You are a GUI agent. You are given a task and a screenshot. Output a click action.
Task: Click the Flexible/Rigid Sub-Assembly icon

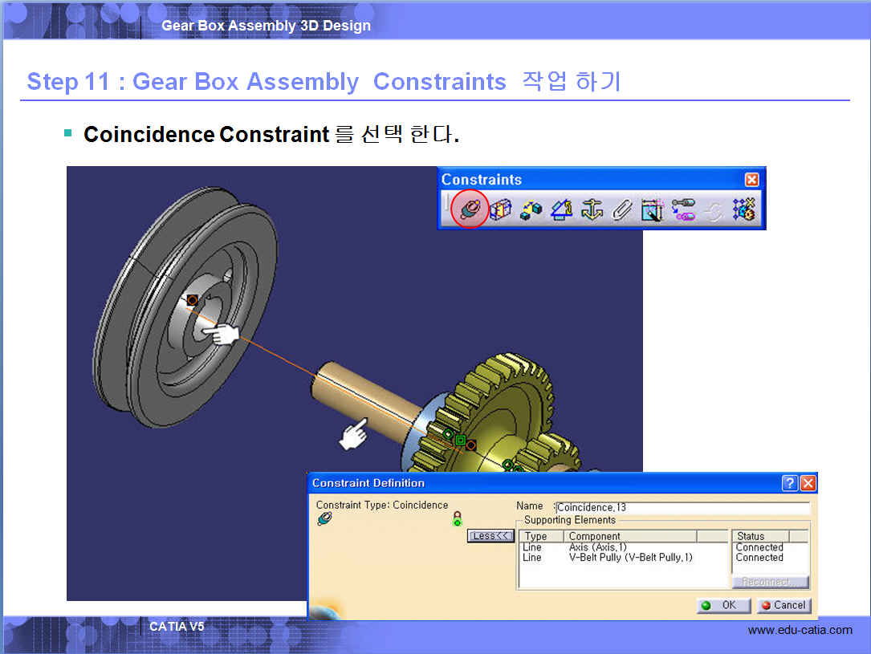tap(683, 210)
